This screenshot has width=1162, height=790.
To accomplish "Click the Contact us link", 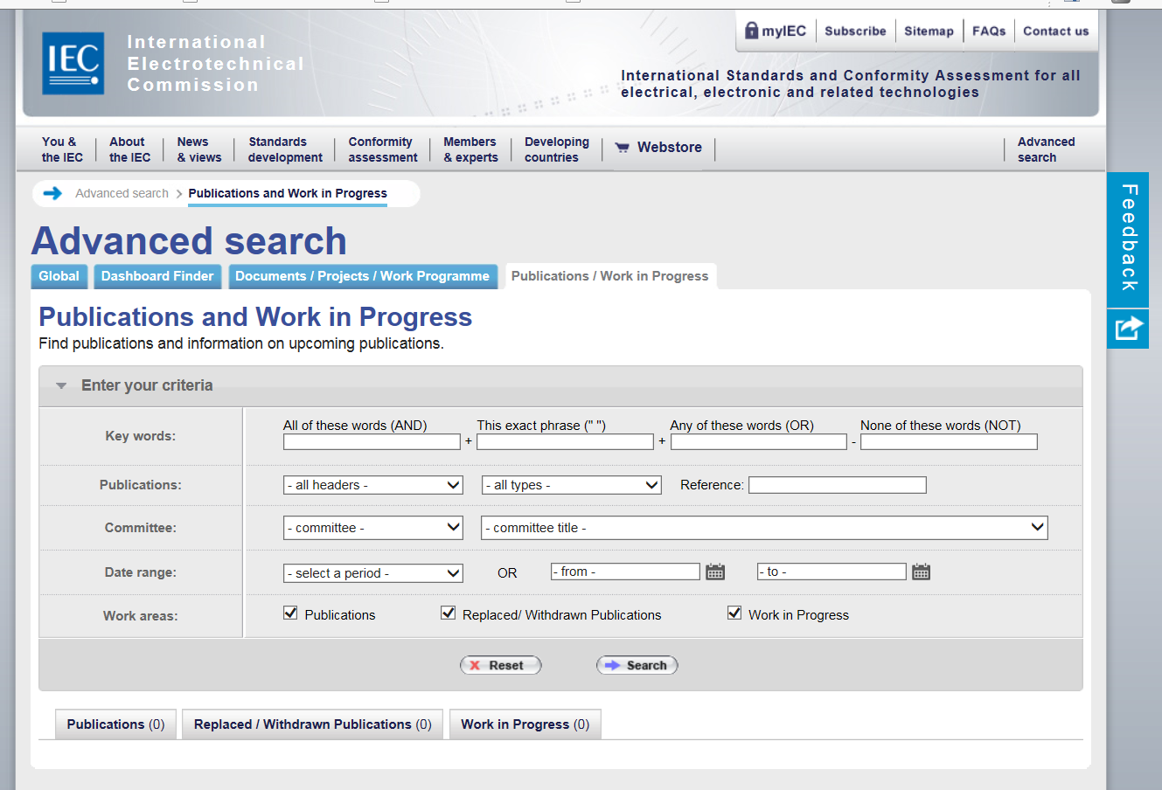I will click(1056, 31).
